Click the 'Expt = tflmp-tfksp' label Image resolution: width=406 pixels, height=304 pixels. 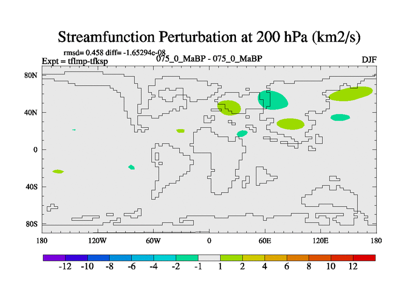75,61
